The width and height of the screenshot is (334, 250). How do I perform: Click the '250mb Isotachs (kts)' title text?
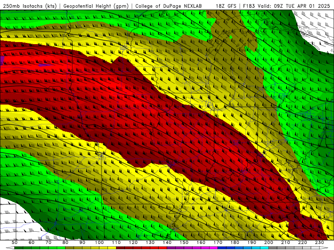click(30, 6)
